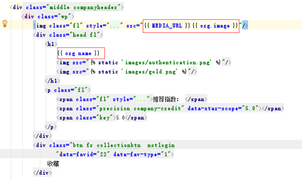Click the yellow lightbulb intention icon
This screenshot has height=180, width=302.
[x=5, y=24]
